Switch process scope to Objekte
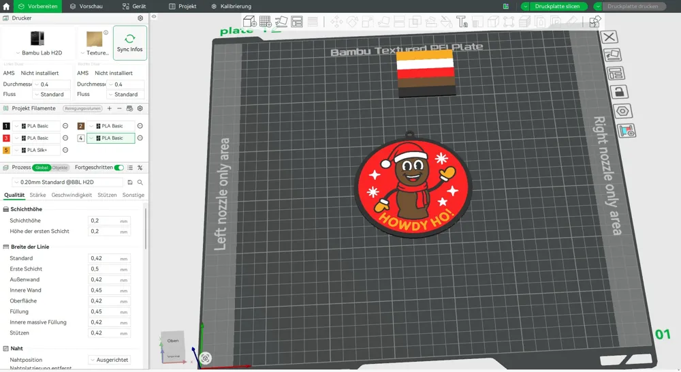681x372 pixels. point(60,168)
